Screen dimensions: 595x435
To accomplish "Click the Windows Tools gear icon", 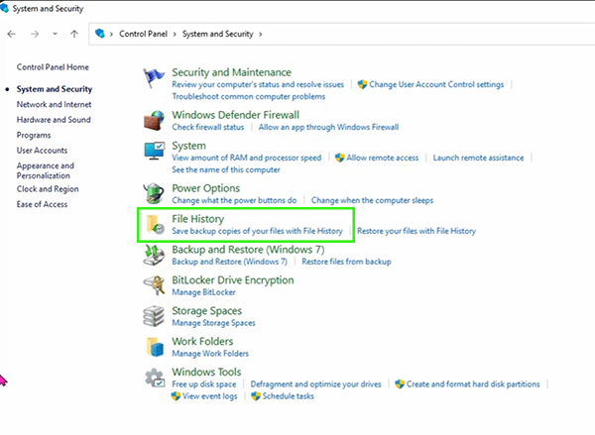I will (155, 378).
